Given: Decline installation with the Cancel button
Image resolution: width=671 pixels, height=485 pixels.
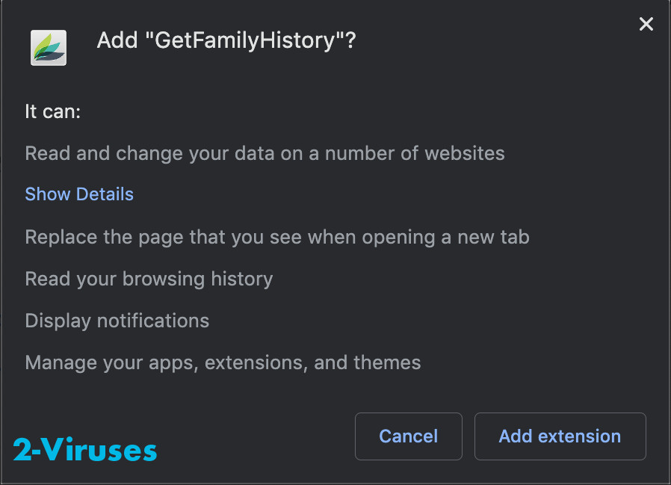Looking at the screenshot, I should pos(409,436).
